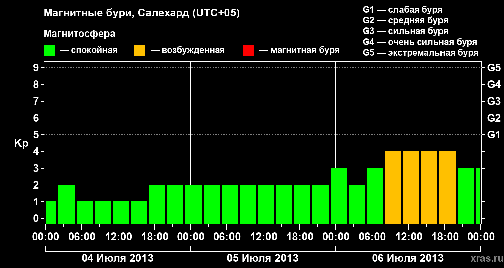
Task: Click the orange "возбужденная" legend swatch
Action: pos(140,50)
